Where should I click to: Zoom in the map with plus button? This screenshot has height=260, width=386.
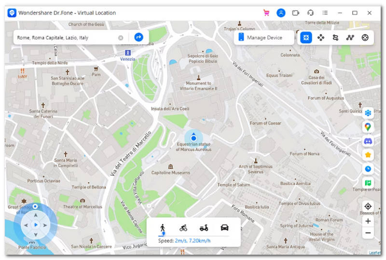[368, 221]
